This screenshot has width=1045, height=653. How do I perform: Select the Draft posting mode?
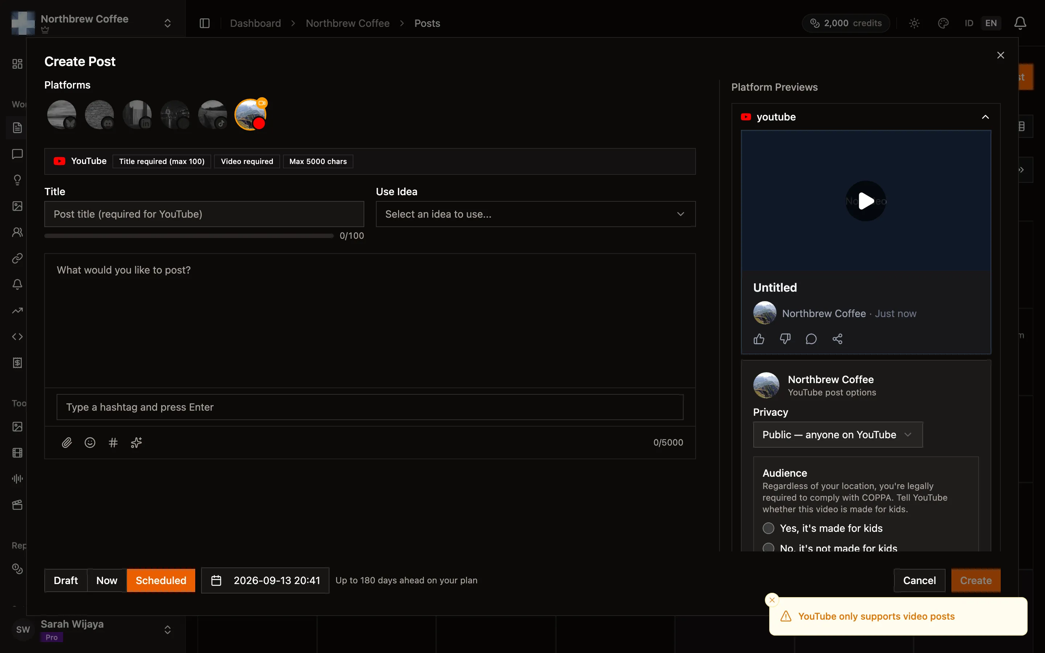click(x=66, y=580)
